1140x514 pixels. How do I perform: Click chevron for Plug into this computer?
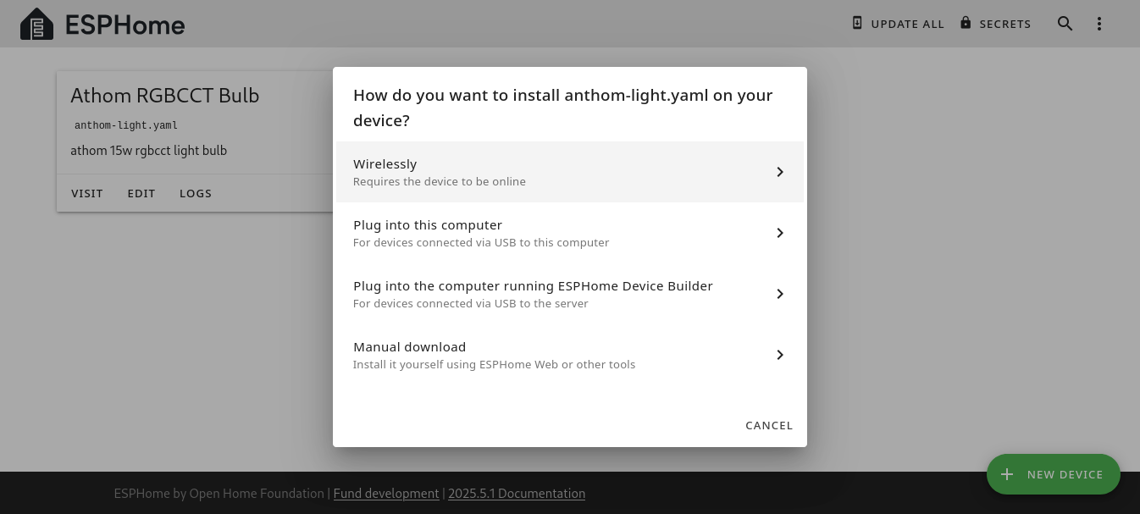[780, 233]
